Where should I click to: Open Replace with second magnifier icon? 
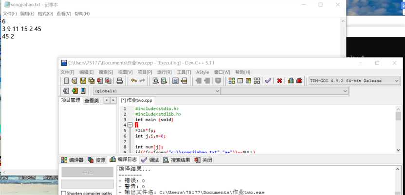pos(164,81)
